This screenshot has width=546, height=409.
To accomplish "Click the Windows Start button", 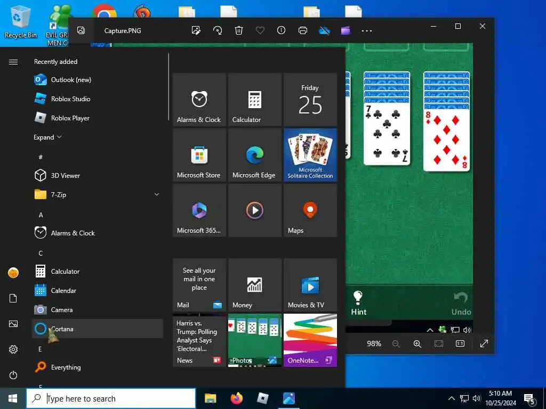I will tap(13, 398).
